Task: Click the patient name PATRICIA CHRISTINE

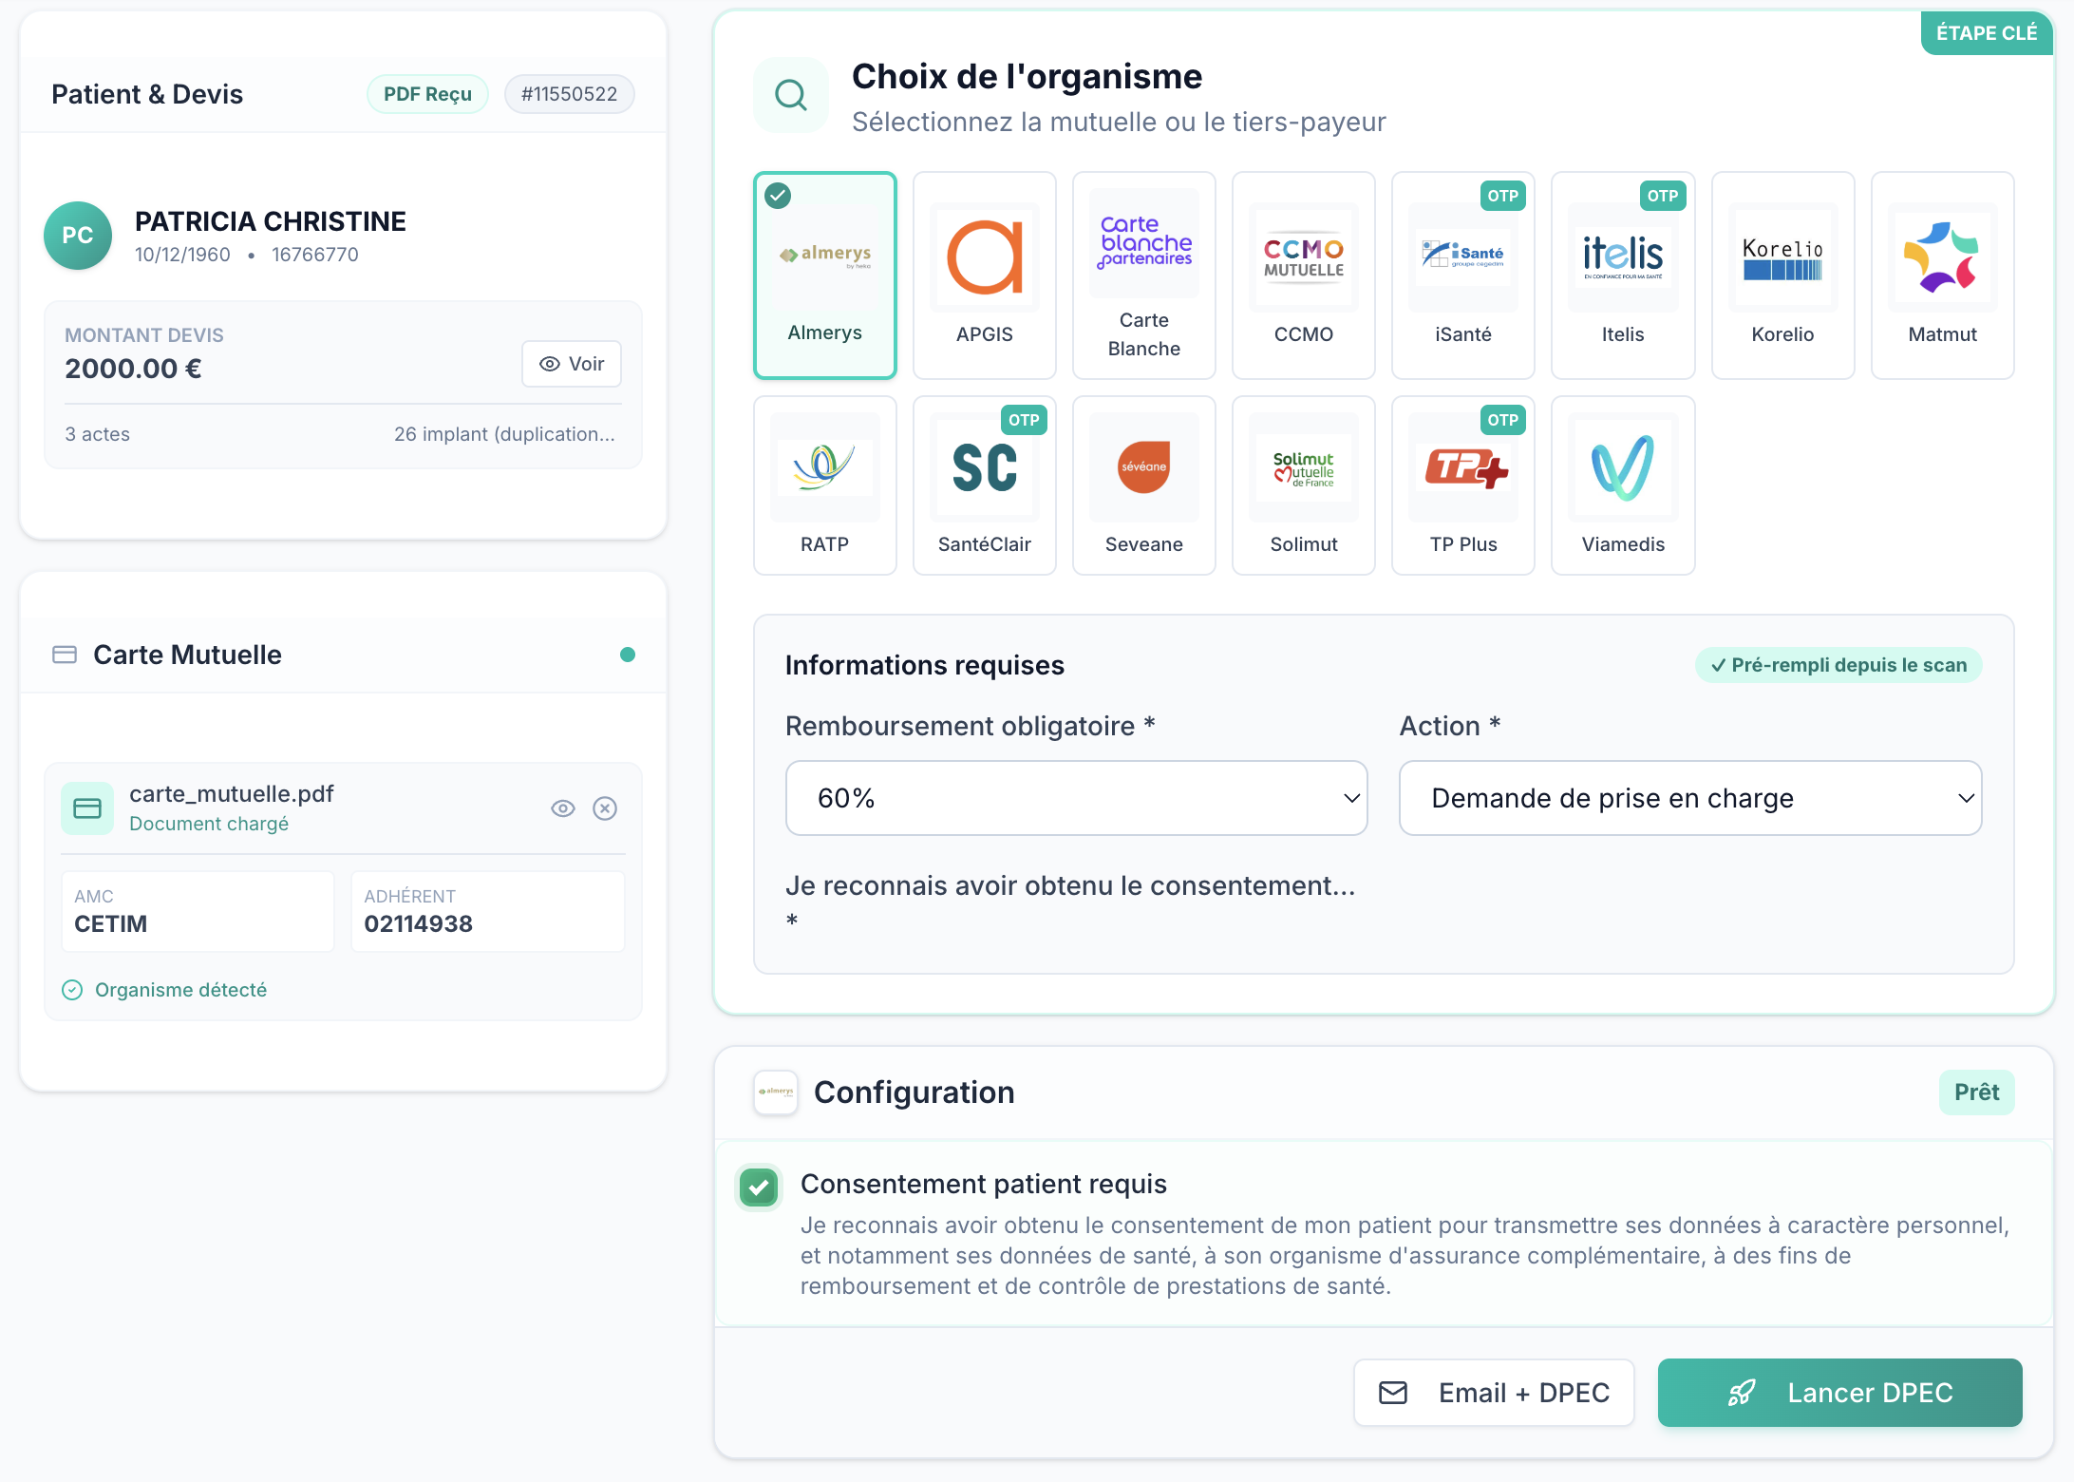Action: [270, 221]
